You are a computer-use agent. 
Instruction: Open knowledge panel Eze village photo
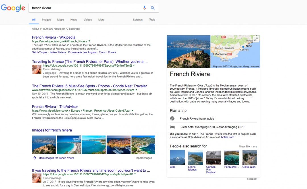(188, 52)
